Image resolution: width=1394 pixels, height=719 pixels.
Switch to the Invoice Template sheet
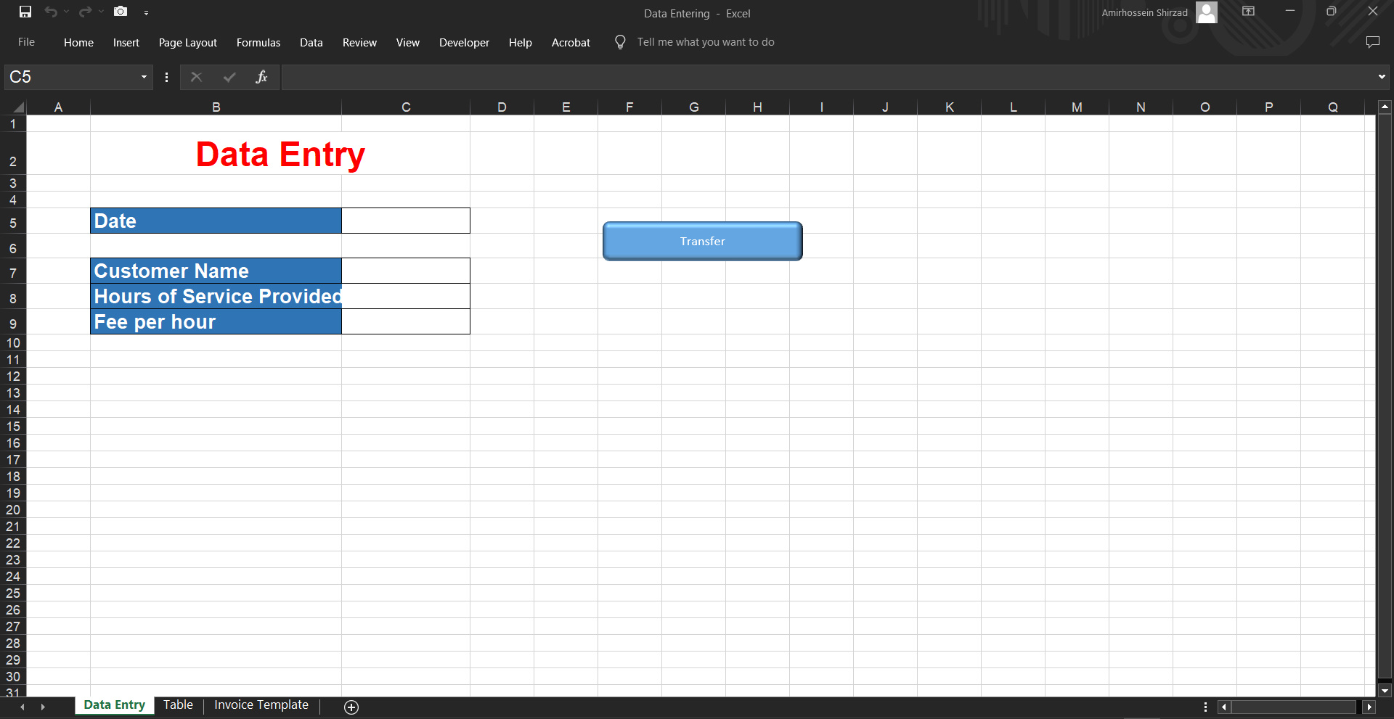[x=261, y=705]
